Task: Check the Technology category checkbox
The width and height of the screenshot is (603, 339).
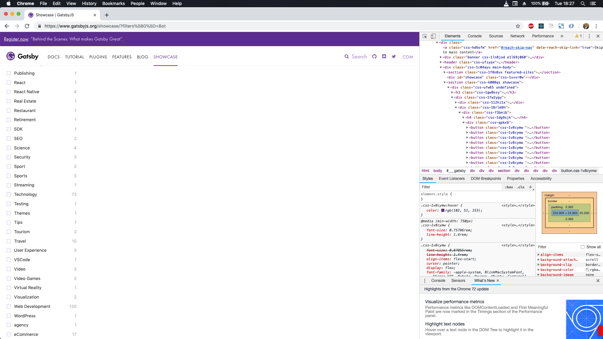Action: pos(8,194)
